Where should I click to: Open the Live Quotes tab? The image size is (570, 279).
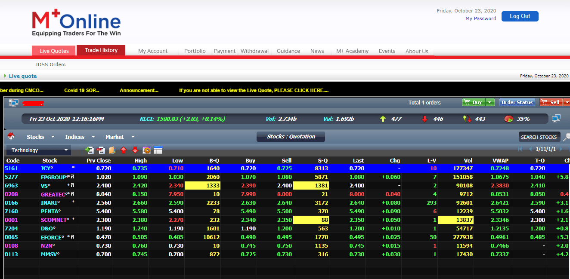point(54,51)
